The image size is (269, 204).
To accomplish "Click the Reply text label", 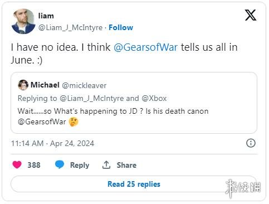I will (x=80, y=165).
